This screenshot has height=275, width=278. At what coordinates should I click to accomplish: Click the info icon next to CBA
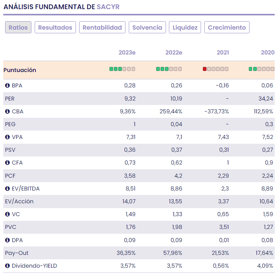tap(7, 112)
